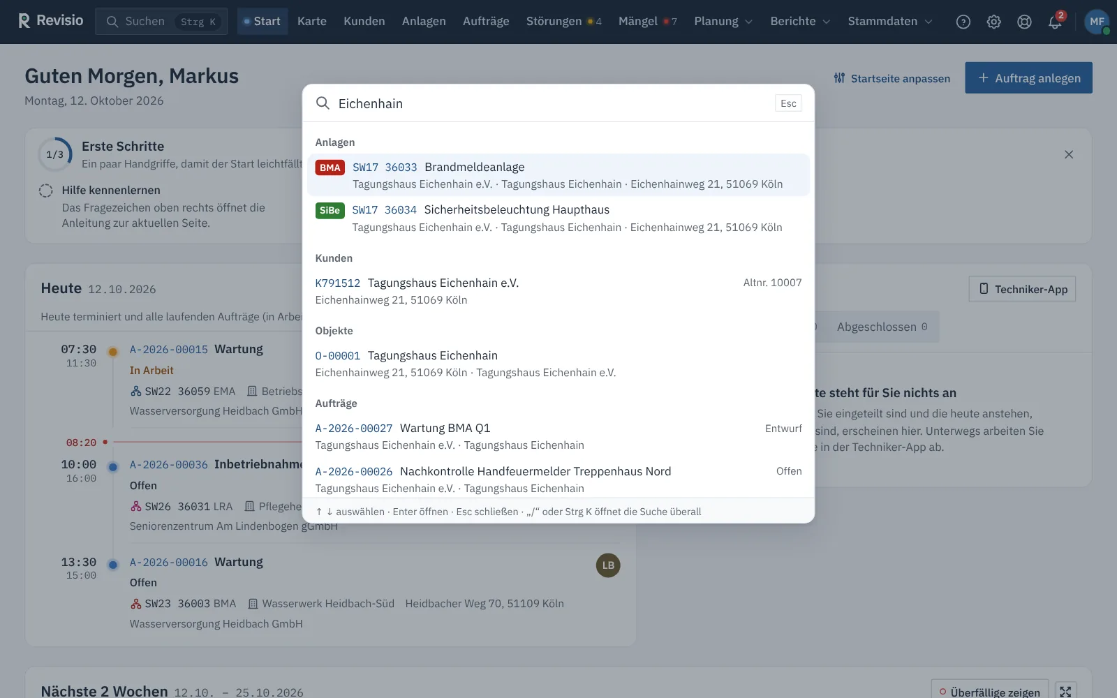The height and width of the screenshot is (698, 1117).
Task: Open result SW17 36033 Brandmeldeanlage
Action: pyautogui.click(x=558, y=175)
